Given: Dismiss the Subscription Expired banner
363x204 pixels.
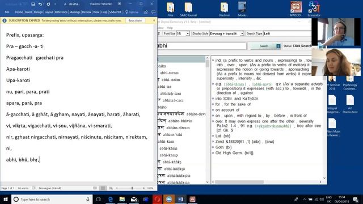Looking at the screenshot, I should coord(154,20).
